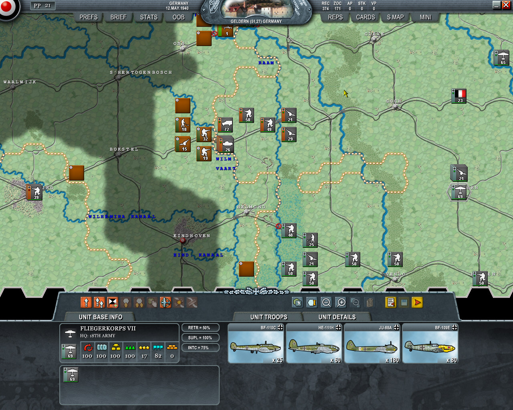Click the SUPL = 100% setting button

click(200, 338)
